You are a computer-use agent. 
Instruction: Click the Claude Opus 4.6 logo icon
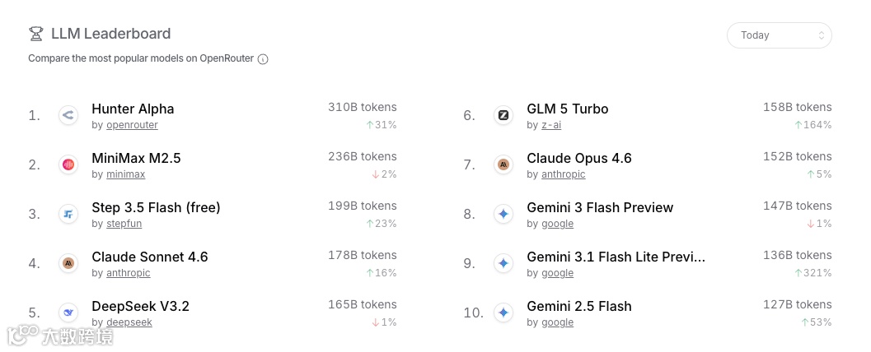503,164
